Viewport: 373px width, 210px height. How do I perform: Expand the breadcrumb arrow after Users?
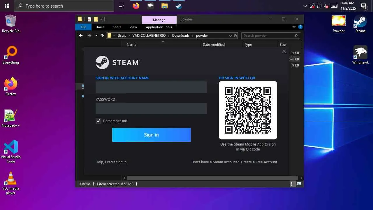pos(129,36)
